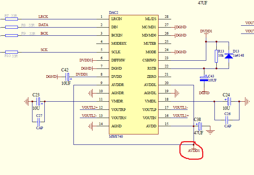The image size is (254, 175).
Task: Click the 1n4148 diode value label
Action: pos(238,55)
